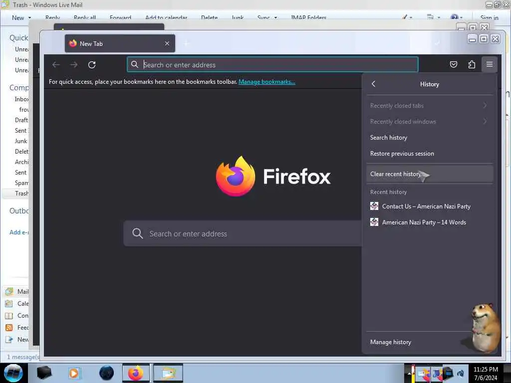
Task: Reload the page with the refresh icon
Action: (92, 65)
